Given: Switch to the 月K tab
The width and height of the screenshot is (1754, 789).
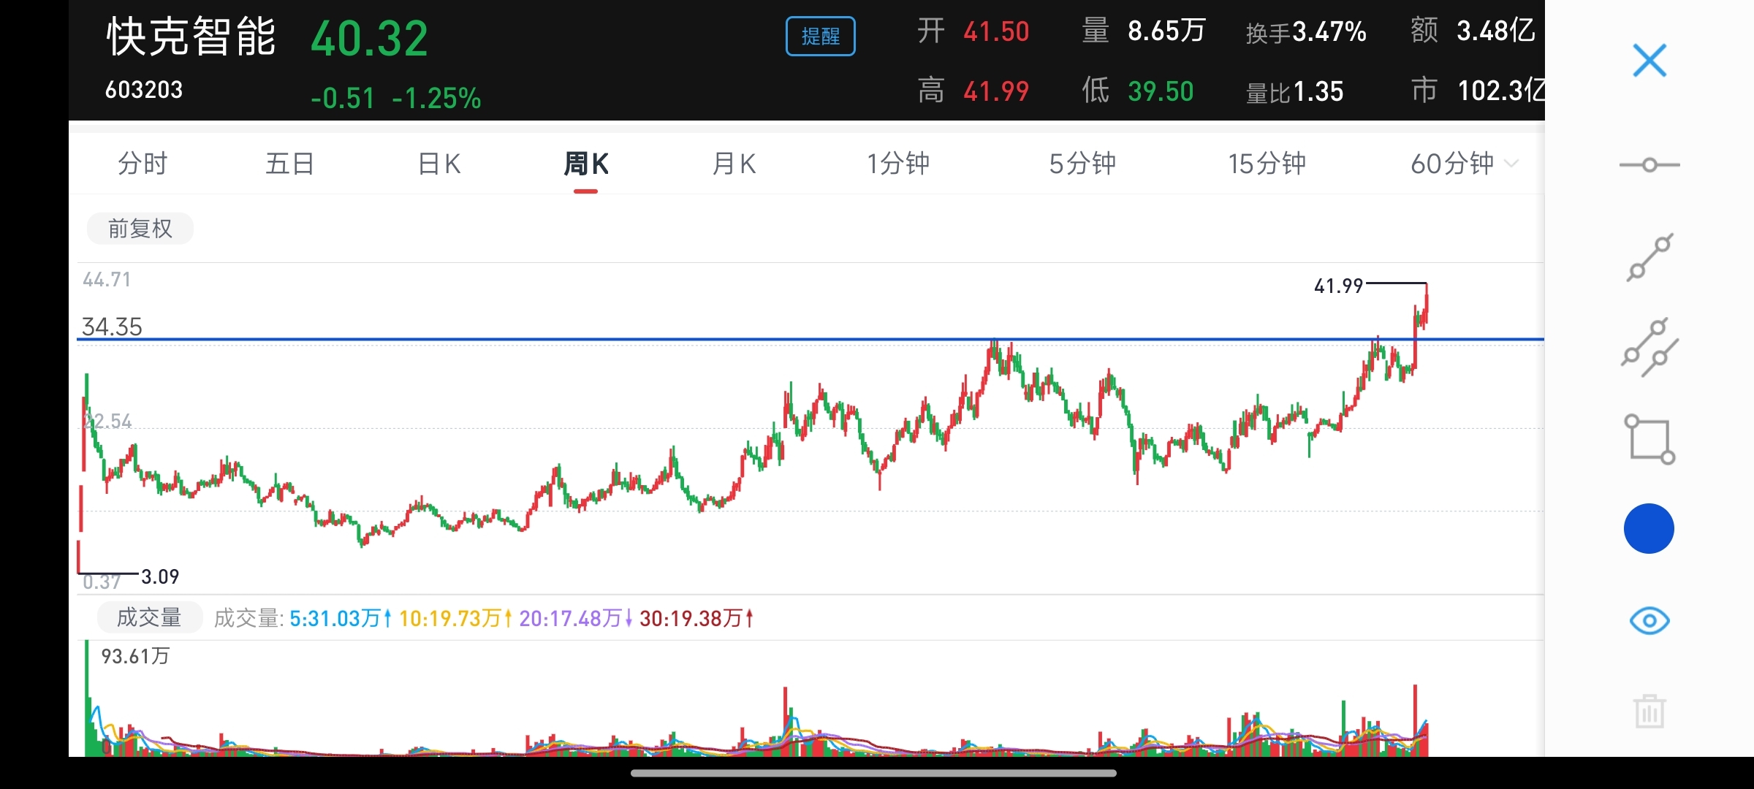Looking at the screenshot, I should click(734, 164).
